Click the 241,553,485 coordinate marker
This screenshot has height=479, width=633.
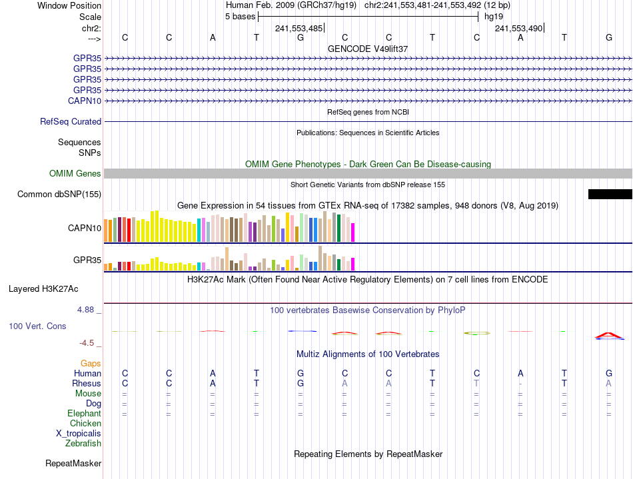point(299,29)
